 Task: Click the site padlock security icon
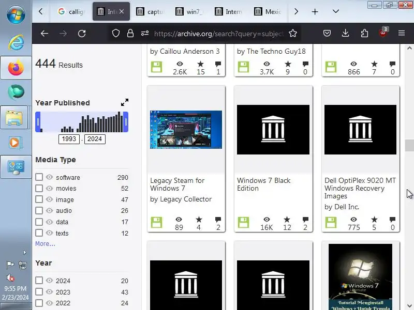click(x=130, y=33)
